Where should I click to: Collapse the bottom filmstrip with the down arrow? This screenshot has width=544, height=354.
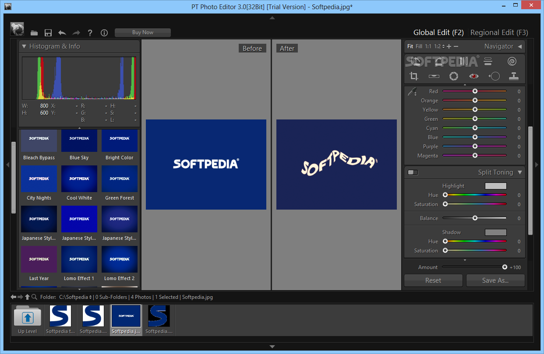pyautogui.click(x=272, y=347)
